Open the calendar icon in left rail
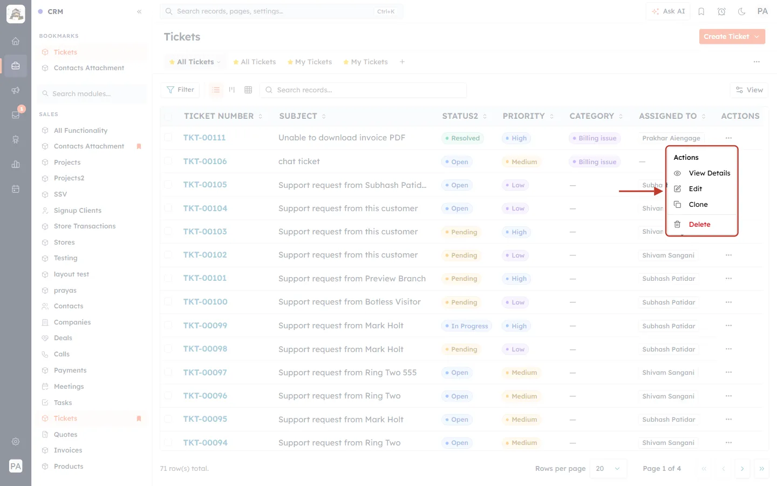Viewport: 777px width, 486px height. click(16, 189)
